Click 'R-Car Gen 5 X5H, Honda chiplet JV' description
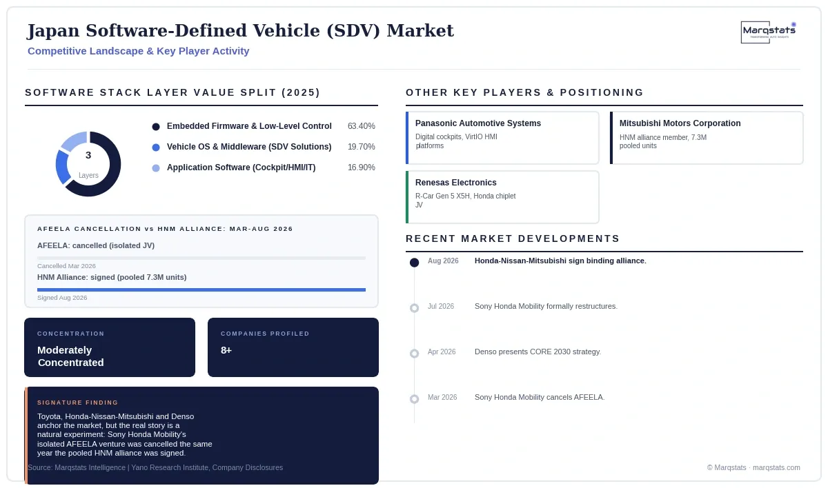Image resolution: width=828 pixels, height=488 pixels. (465, 201)
